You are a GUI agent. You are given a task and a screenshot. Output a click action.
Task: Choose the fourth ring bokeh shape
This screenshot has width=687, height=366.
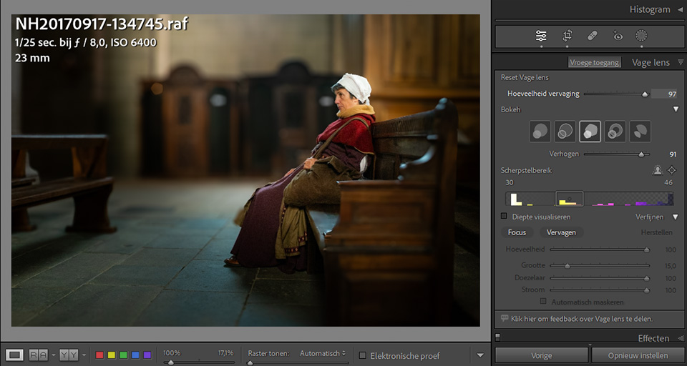pyautogui.click(x=615, y=132)
